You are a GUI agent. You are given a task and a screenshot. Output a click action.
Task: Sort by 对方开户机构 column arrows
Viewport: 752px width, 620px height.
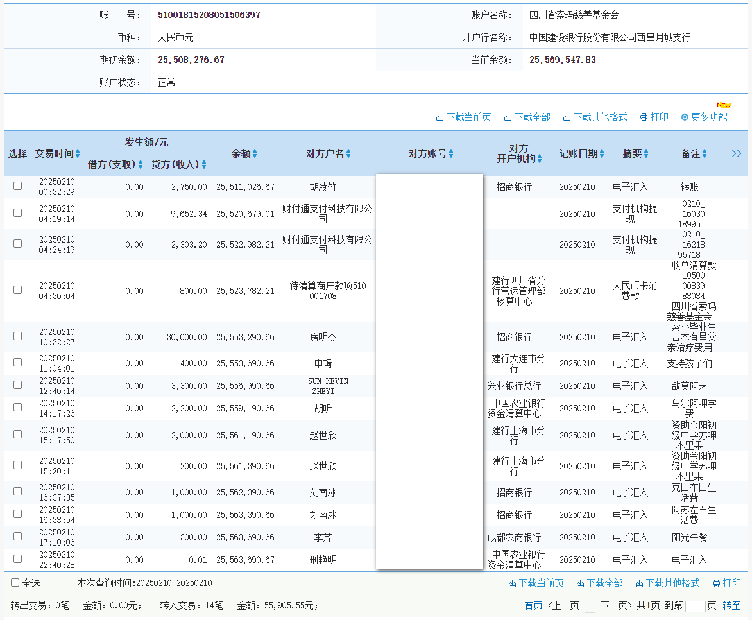click(x=540, y=159)
